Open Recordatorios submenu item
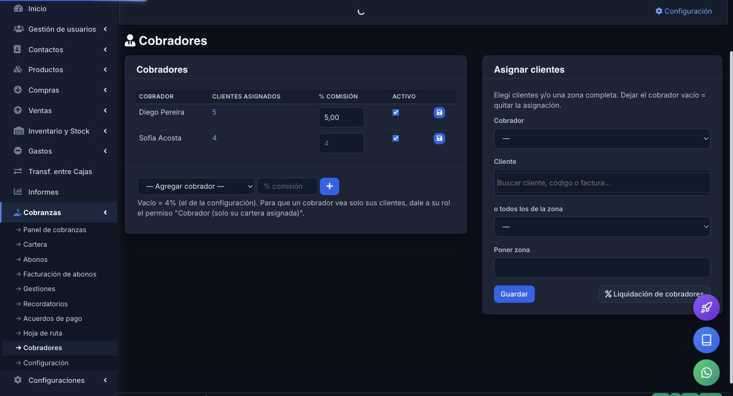Viewport: 733px width, 396px height. coord(45,304)
